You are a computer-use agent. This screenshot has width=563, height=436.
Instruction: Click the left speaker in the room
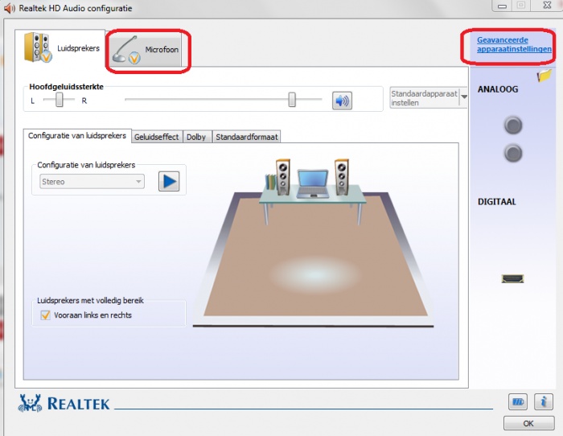[x=283, y=177]
